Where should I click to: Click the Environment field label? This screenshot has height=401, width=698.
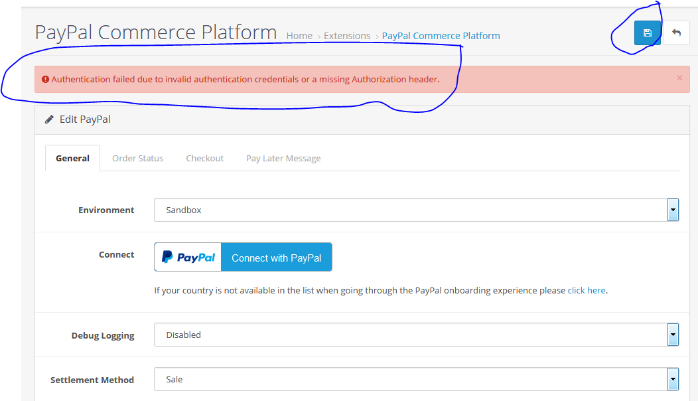(x=106, y=210)
